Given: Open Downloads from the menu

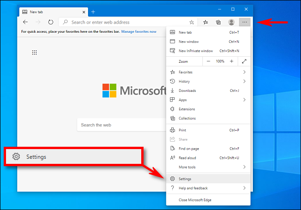Looking at the screenshot, I should point(187,90).
